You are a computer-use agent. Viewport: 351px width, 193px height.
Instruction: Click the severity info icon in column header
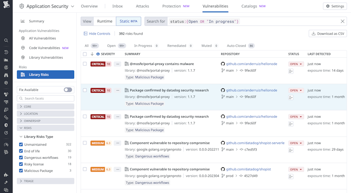(x=98, y=54)
